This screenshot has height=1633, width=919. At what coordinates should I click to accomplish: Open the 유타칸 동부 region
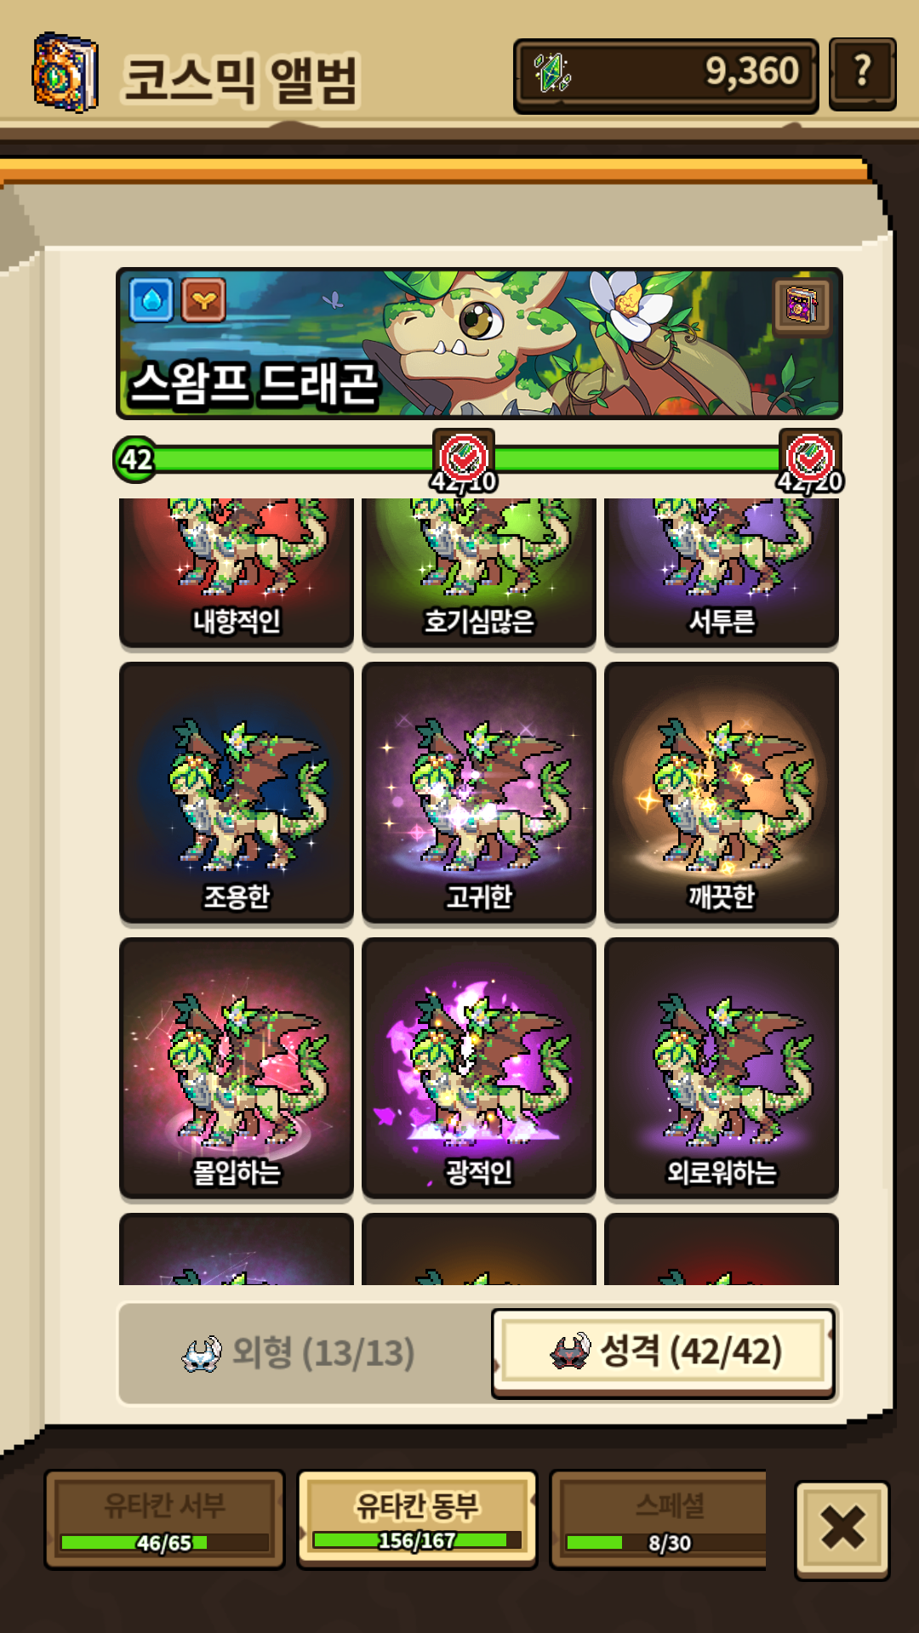coord(417,1520)
